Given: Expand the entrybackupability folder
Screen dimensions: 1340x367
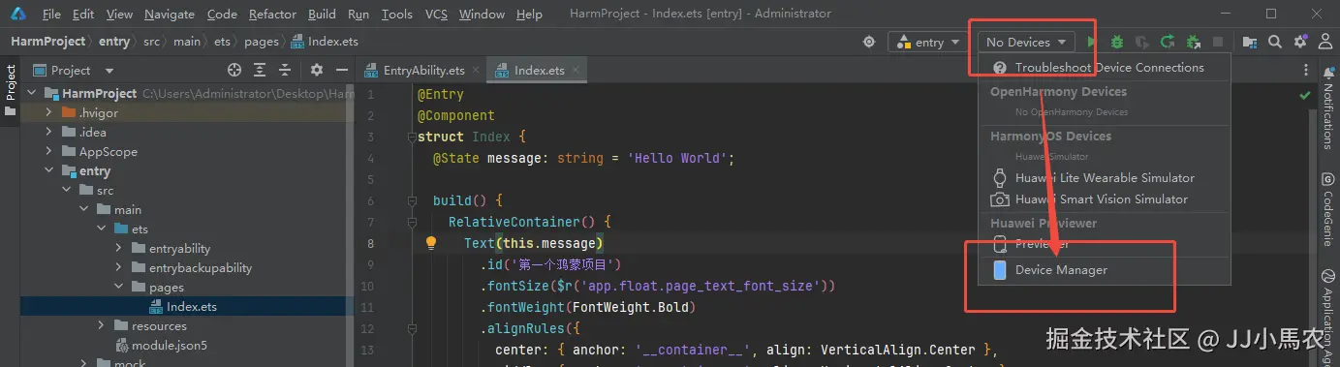Looking at the screenshot, I should pyautogui.click(x=118, y=268).
